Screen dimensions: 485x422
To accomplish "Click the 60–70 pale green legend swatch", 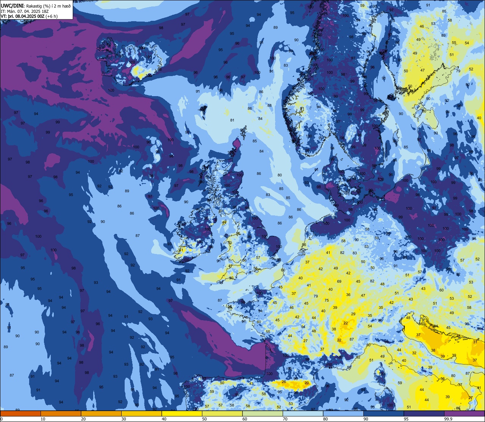I will pos(263,413).
